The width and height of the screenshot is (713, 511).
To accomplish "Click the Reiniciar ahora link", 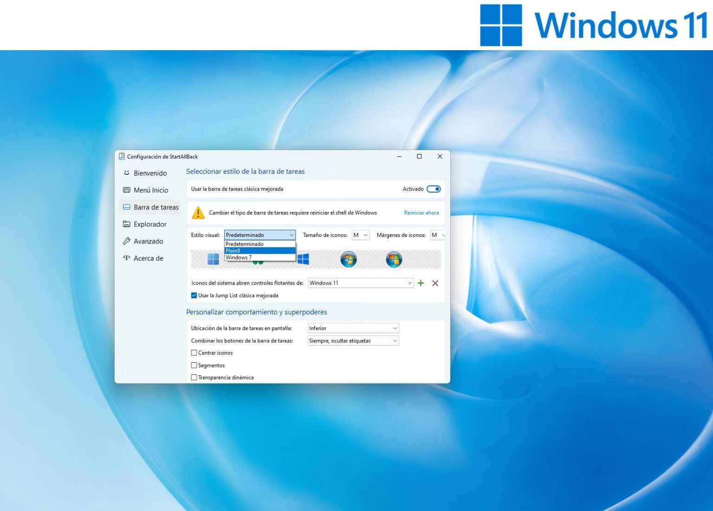I will pos(421,213).
